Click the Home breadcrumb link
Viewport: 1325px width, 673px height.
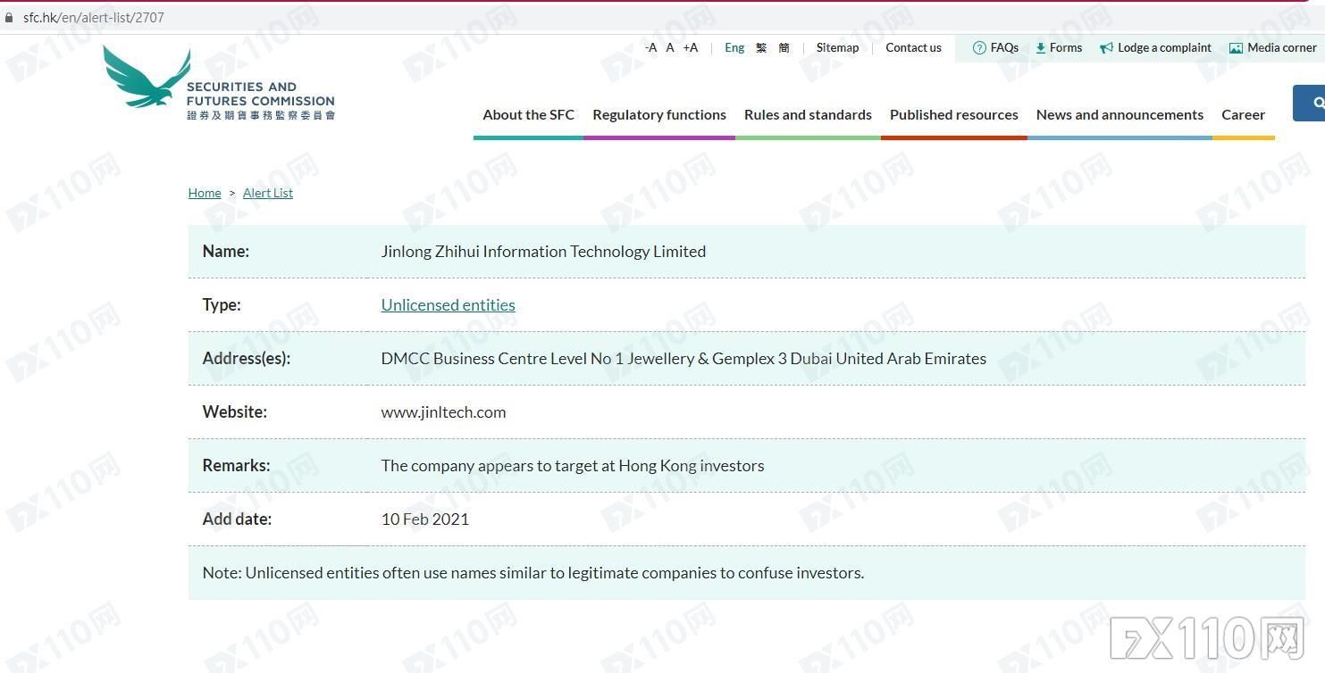click(x=205, y=193)
